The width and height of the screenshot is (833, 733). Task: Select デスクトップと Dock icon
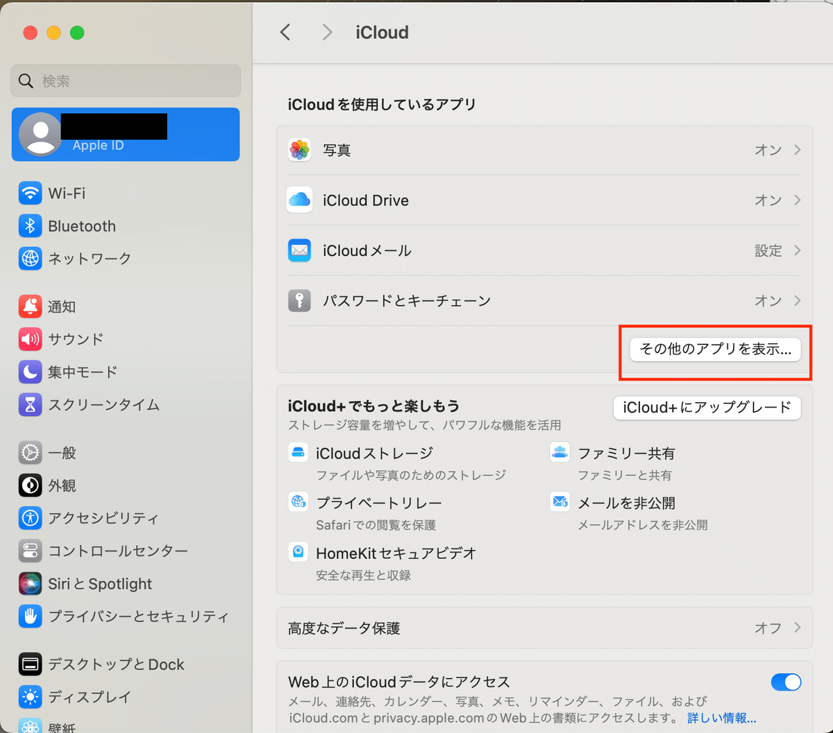(x=30, y=664)
